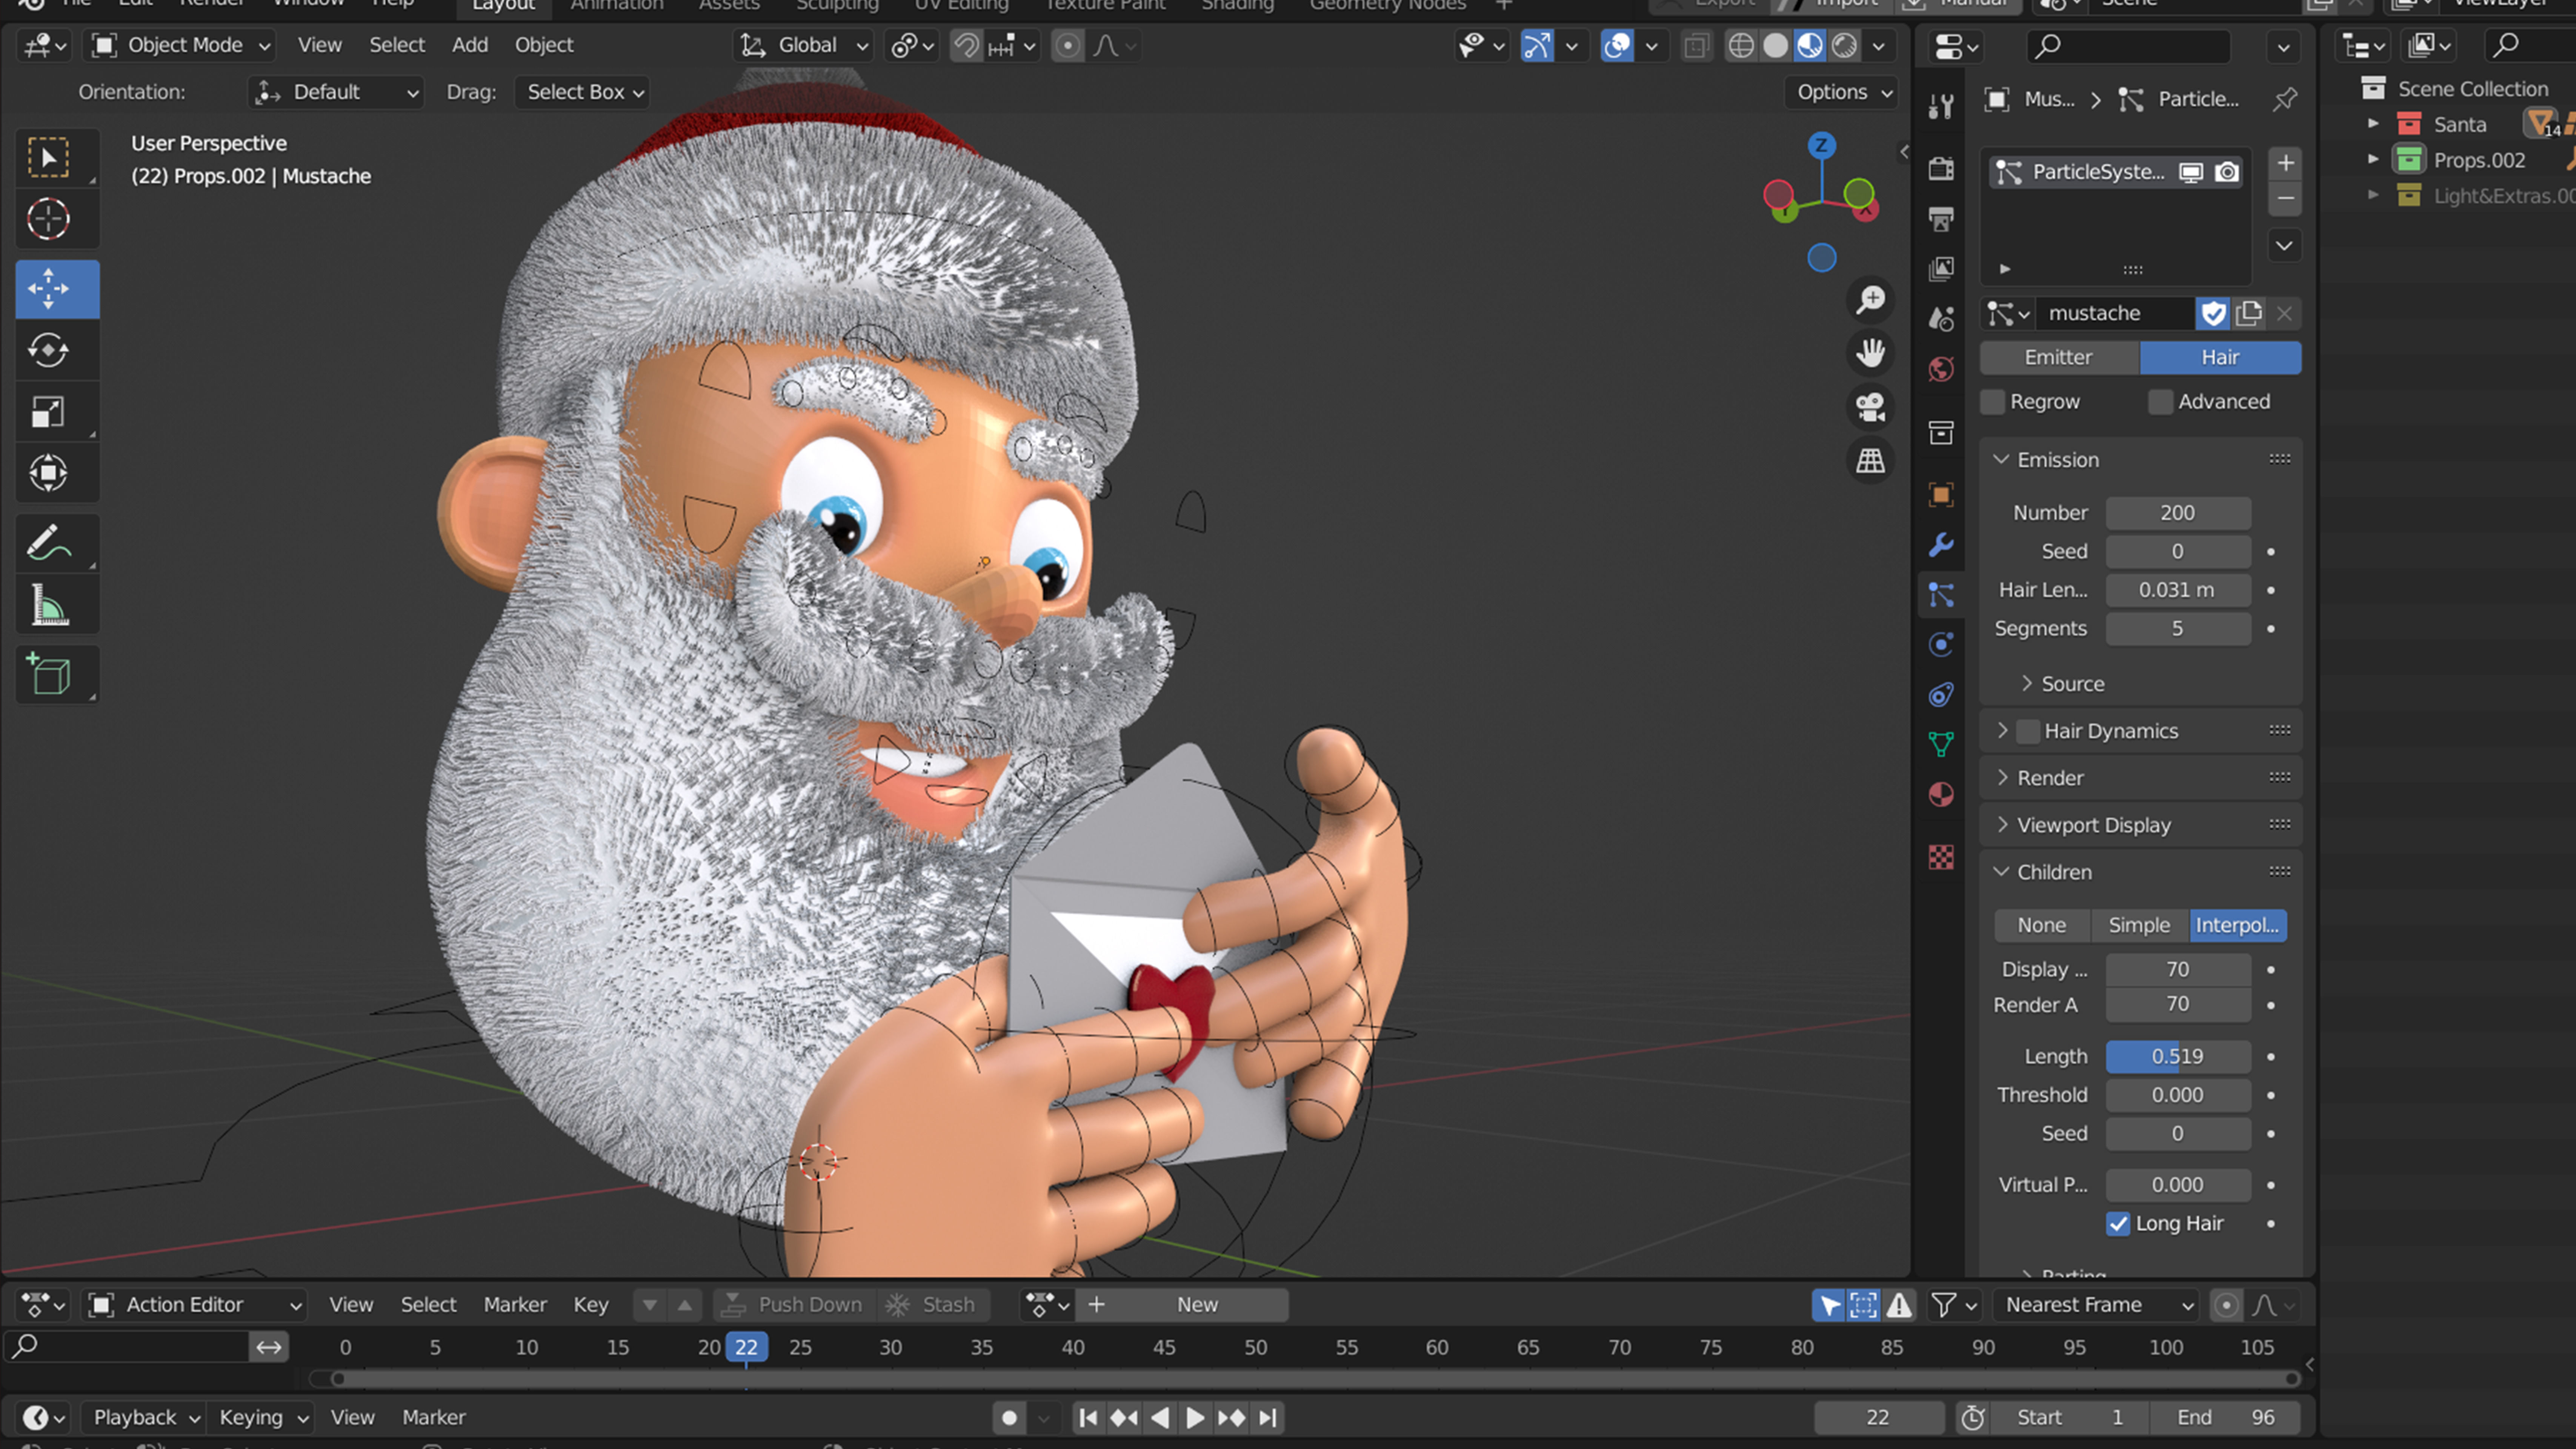Open the Modifiers wrench tab

coord(1941,545)
